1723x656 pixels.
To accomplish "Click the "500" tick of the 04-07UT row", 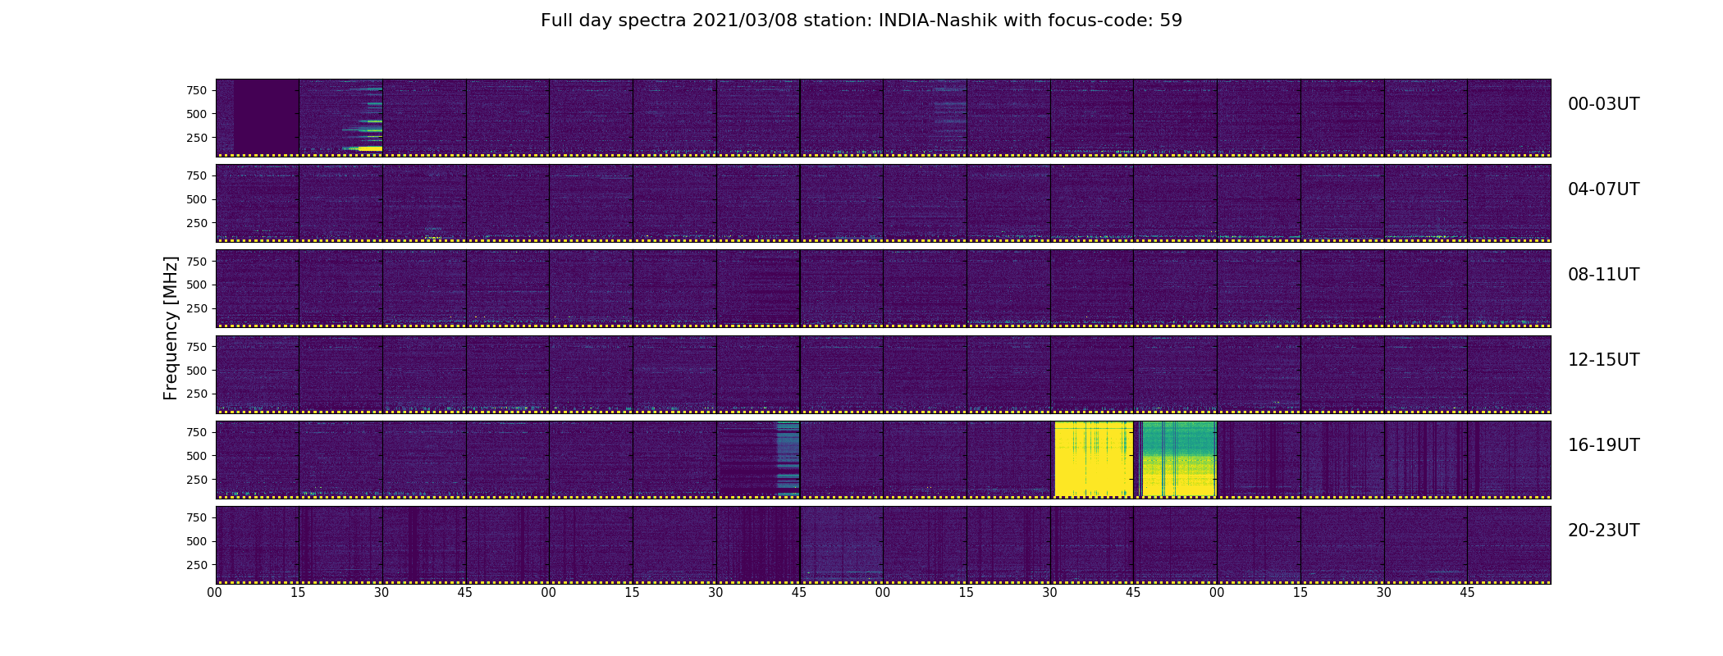I will coord(197,199).
